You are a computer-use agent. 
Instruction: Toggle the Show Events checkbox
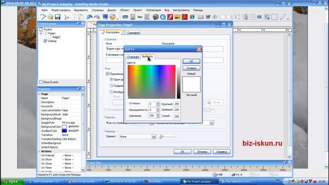click(x=41, y=82)
